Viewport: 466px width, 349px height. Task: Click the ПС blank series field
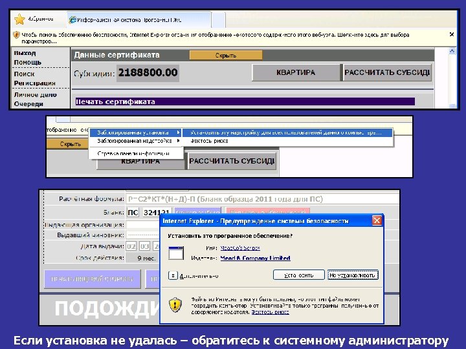(x=133, y=213)
